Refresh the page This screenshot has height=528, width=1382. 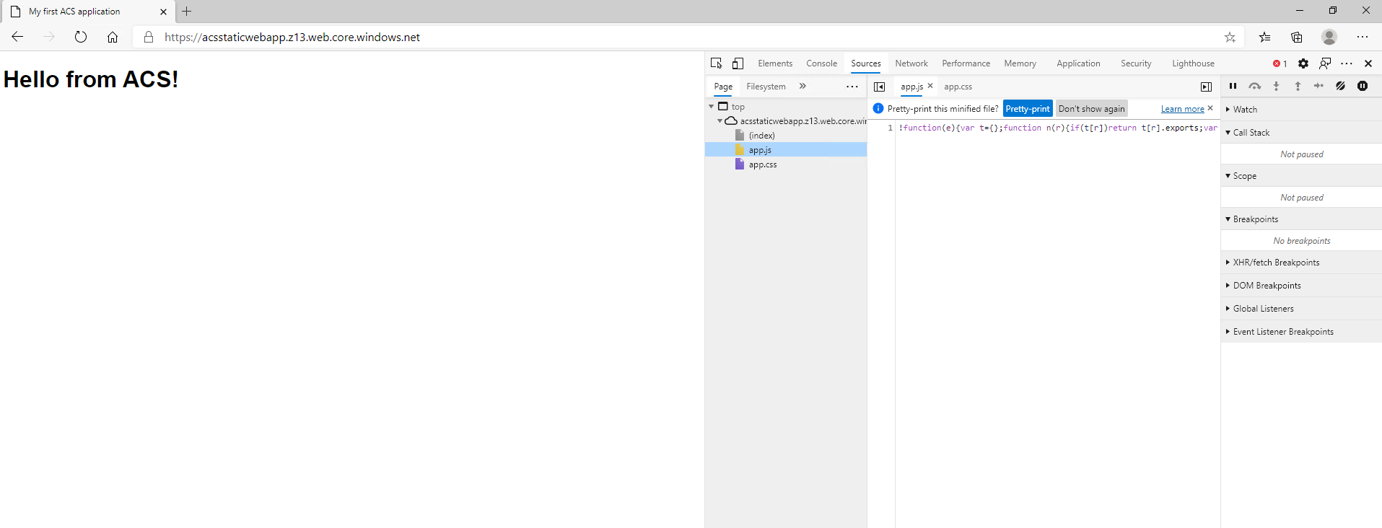click(81, 37)
